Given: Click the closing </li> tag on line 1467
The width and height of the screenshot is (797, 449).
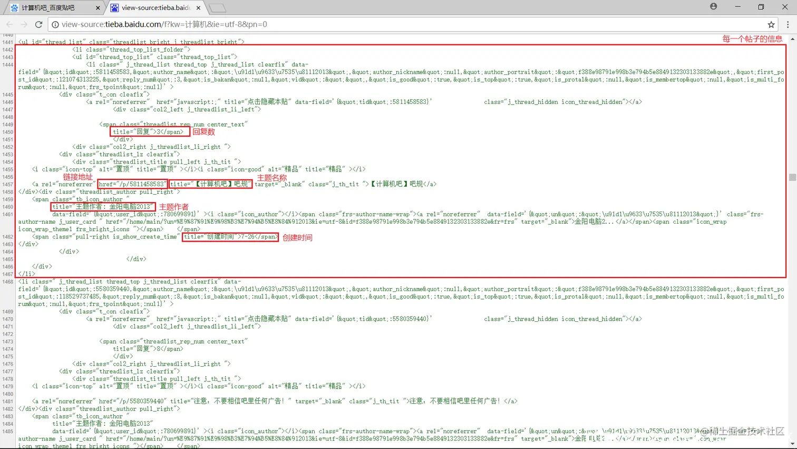Looking at the screenshot, I should [x=26, y=274].
